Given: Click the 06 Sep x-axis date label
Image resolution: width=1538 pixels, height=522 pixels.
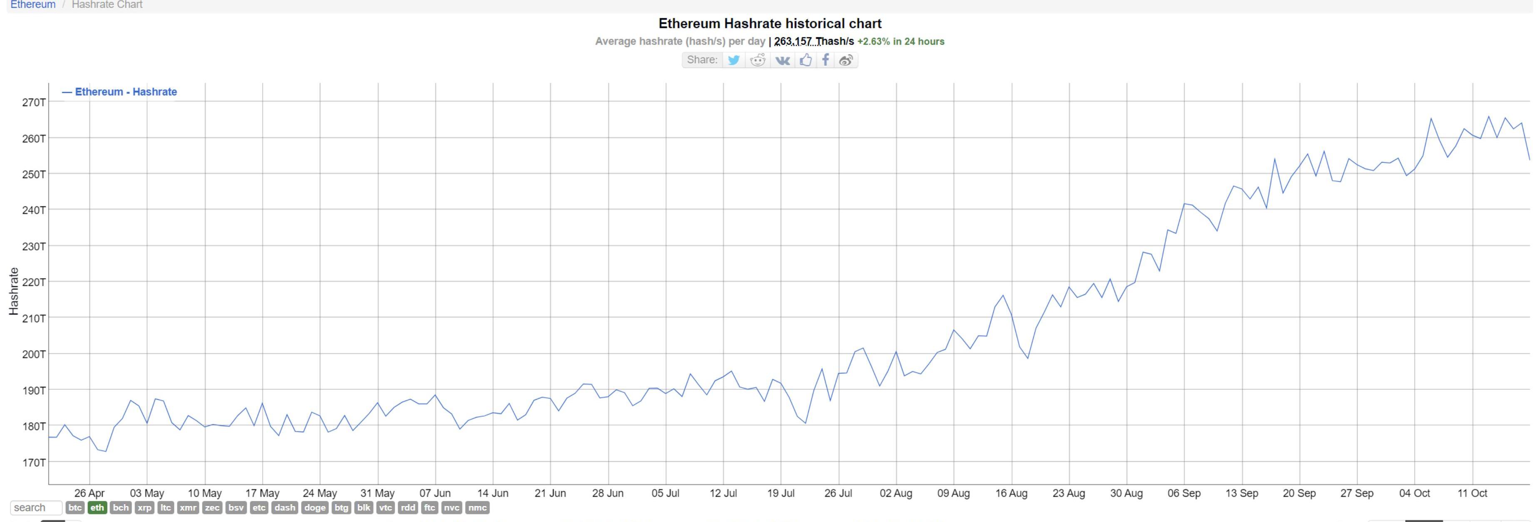Looking at the screenshot, I should [x=1184, y=493].
